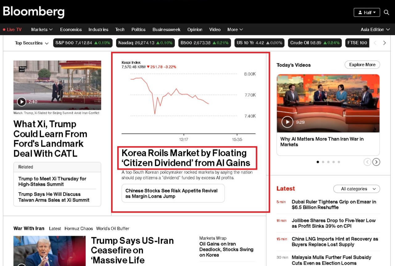This screenshot has width=395, height=266.
Task: Select the second video carousel dot
Action: click(323, 162)
